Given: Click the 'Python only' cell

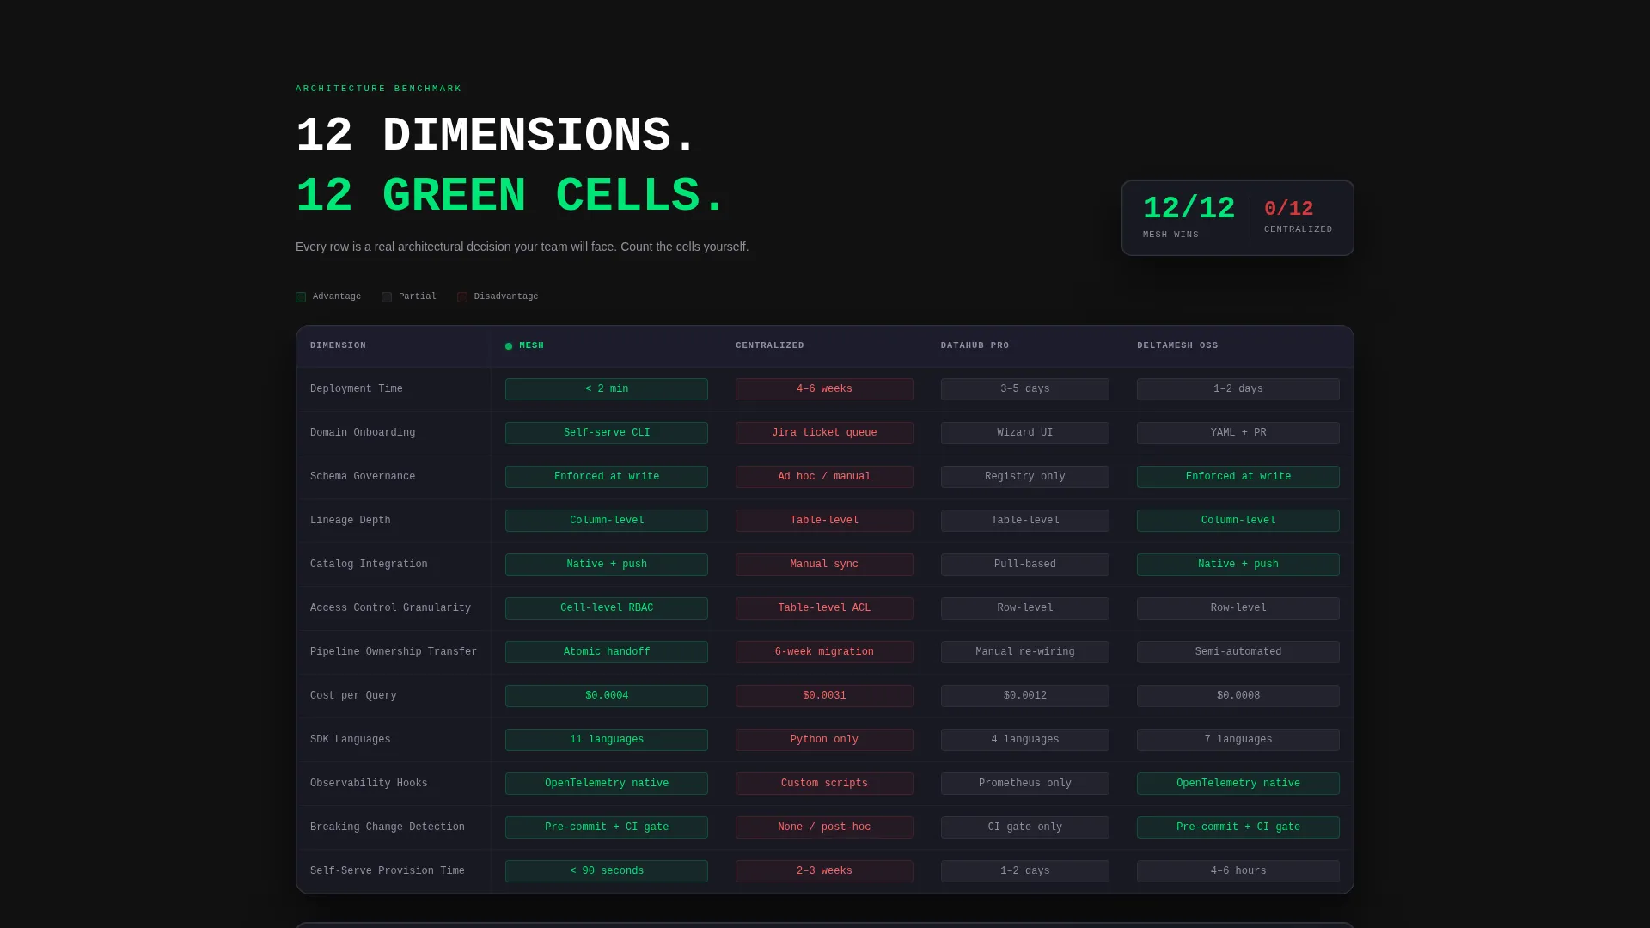Looking at the screenshot, I should [x=824, y=740].
